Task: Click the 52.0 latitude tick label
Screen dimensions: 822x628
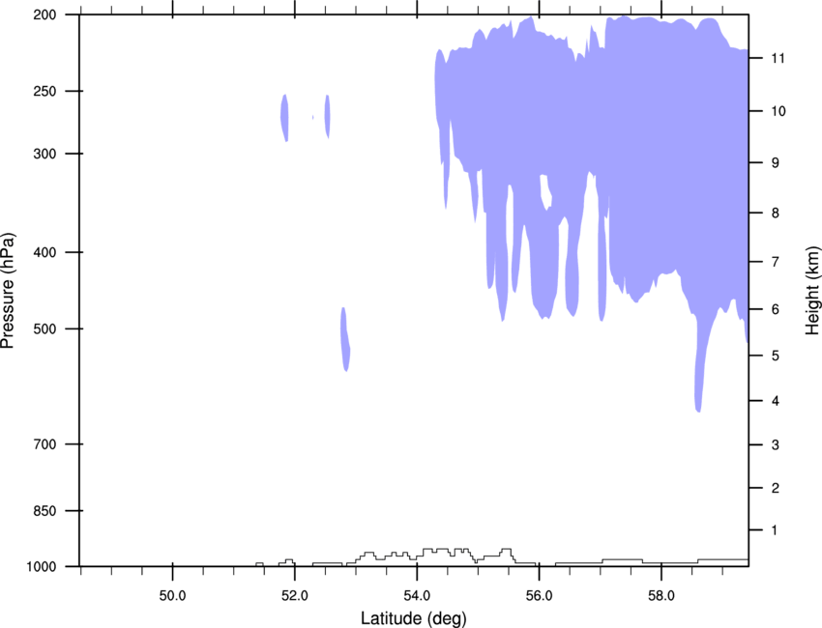Action: point(295,596)
